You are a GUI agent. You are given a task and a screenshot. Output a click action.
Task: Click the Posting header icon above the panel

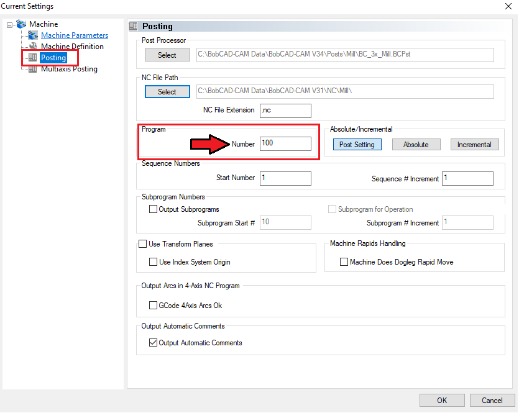tap(132, 26)
